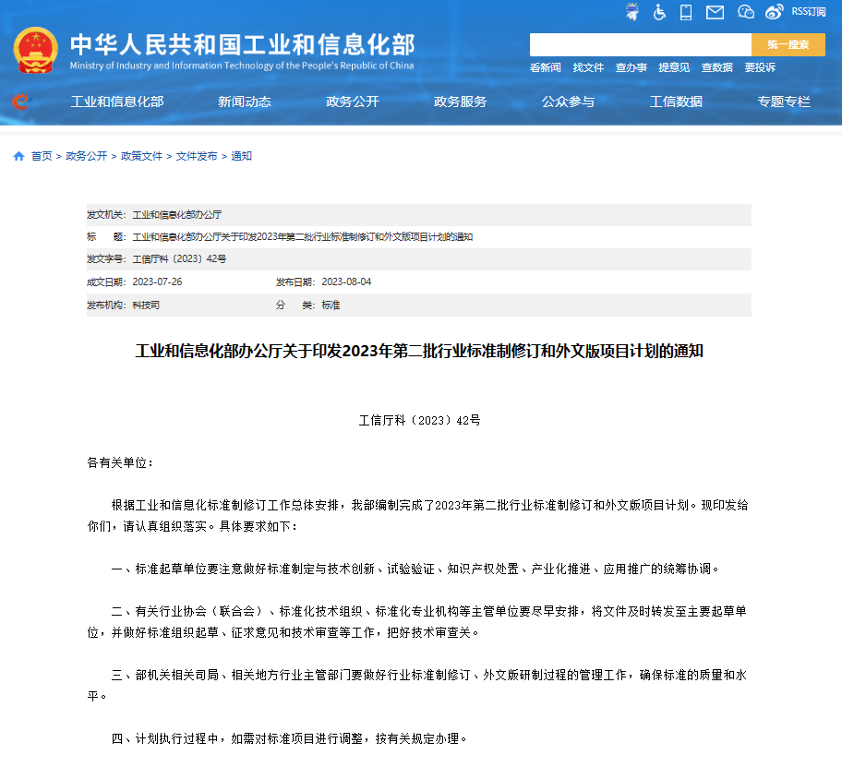
Task: Click the envelope mail icon
Action: pos(715,12)
